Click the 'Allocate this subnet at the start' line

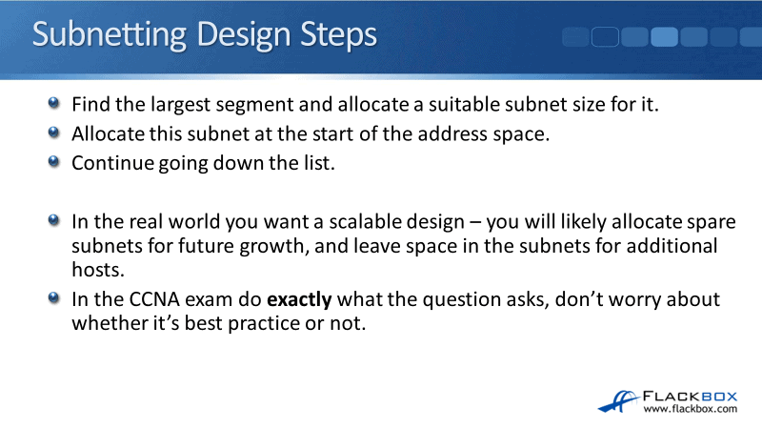311,133
